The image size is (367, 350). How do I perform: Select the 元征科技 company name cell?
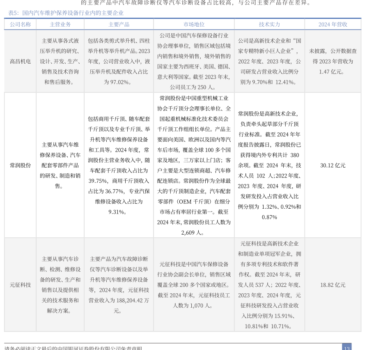click(20, 285)
